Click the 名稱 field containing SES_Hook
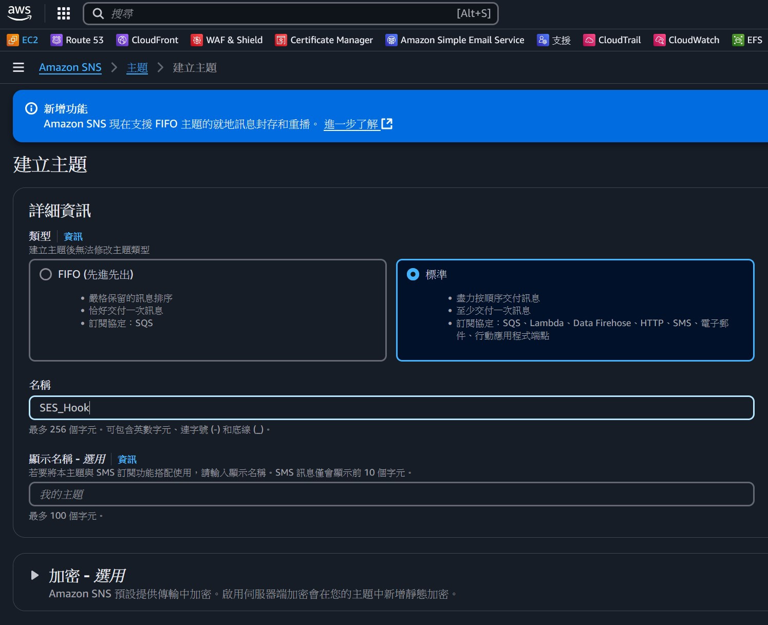This screenshot has width=768, height=625. point(391,408)
